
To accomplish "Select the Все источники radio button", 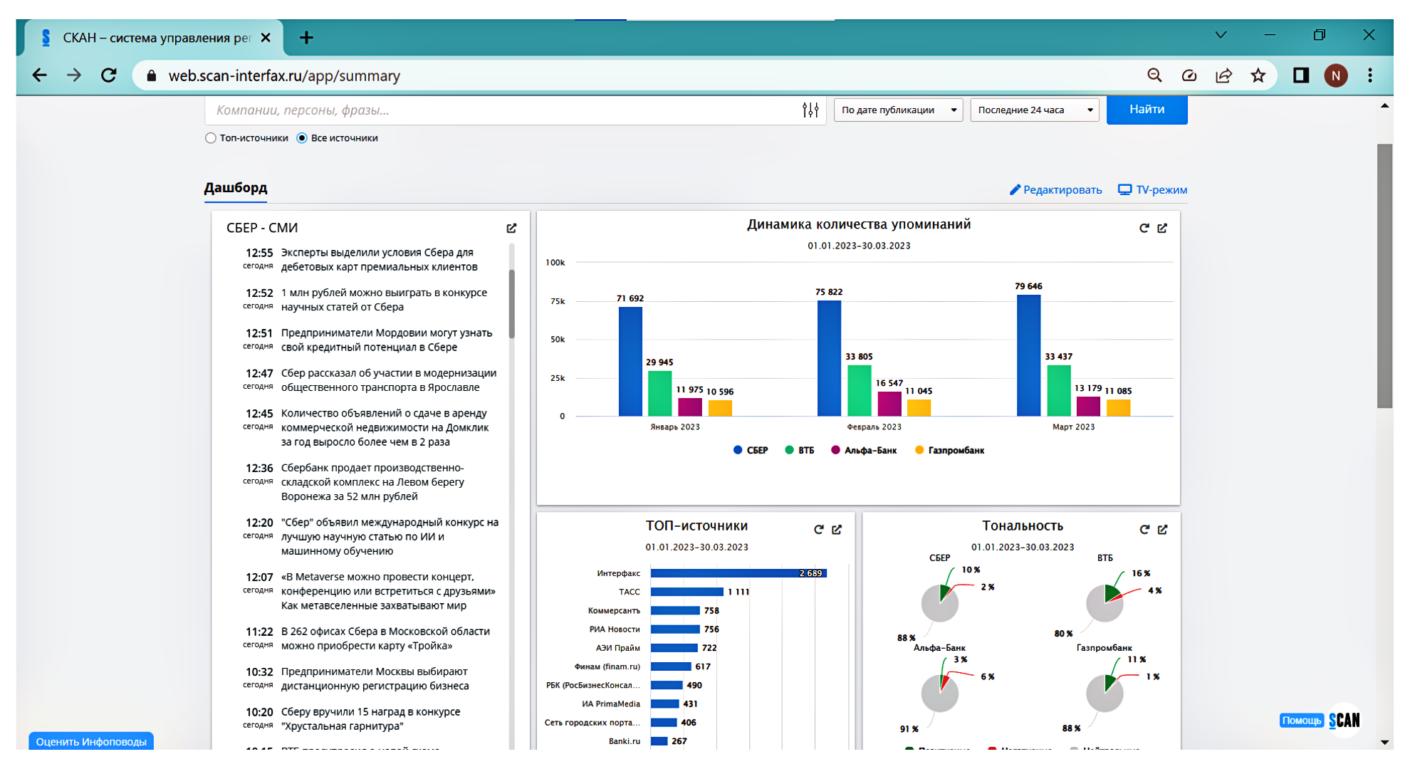I will 302,138.
